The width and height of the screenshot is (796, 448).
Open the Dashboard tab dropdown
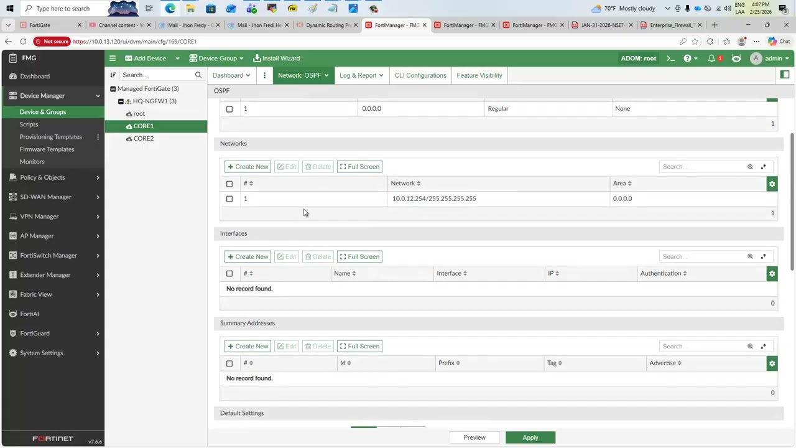pos(231,75)
